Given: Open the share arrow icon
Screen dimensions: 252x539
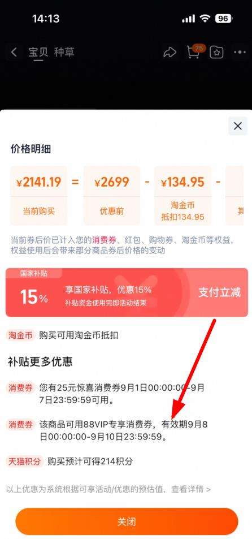Looking at the screenshot, I should pyautogui.click(x=170, y=52).
